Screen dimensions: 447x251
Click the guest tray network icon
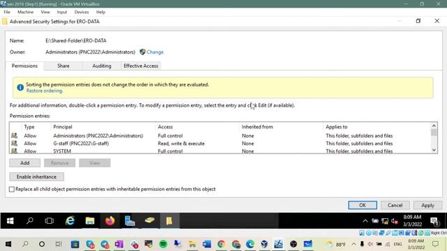coord(385,221)
